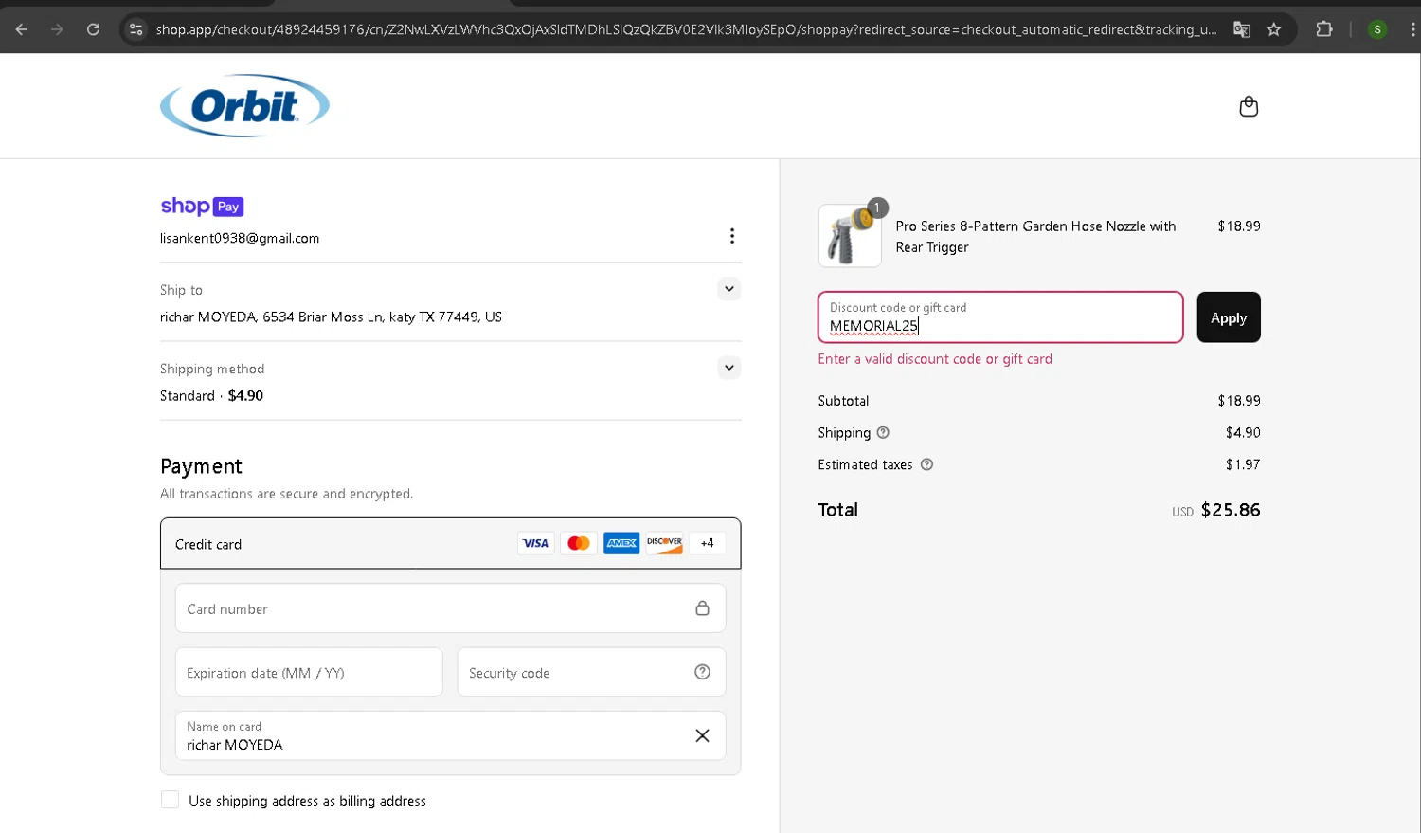Click the Standard · $4.90 shipping text
This screenshot has height=833, width=1421.
coord(211,395)
